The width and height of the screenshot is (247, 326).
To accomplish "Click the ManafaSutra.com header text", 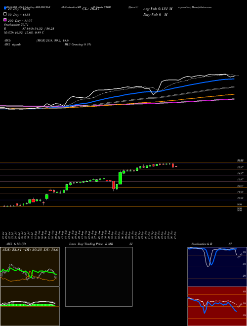I will coord(202,7).
